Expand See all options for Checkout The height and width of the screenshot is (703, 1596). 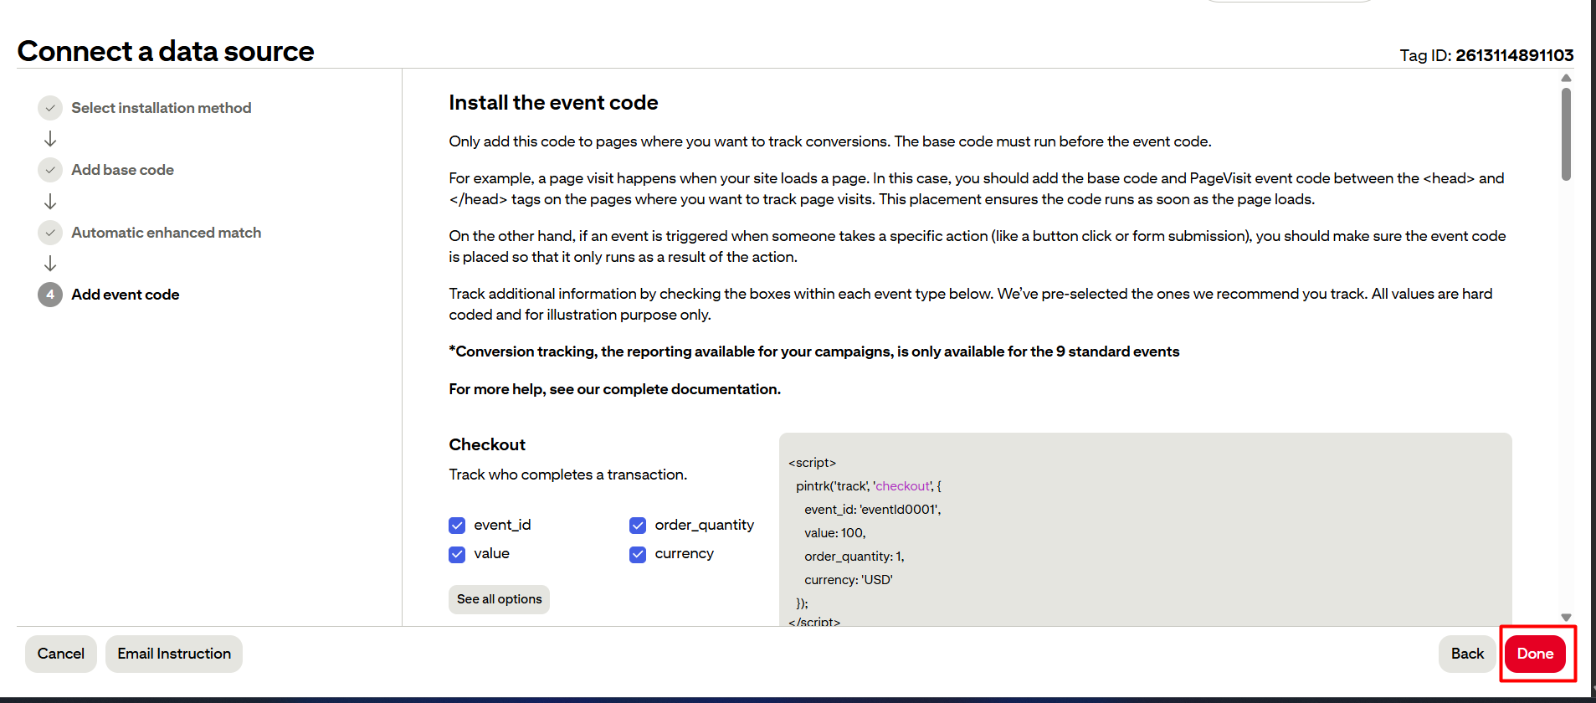[x=499, y=599]
